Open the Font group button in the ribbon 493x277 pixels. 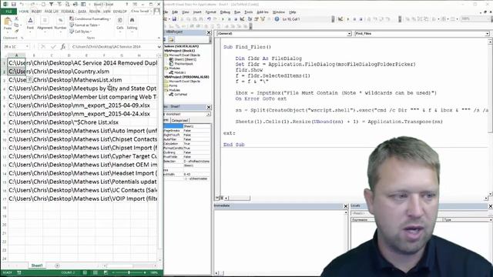pos(30,23)
